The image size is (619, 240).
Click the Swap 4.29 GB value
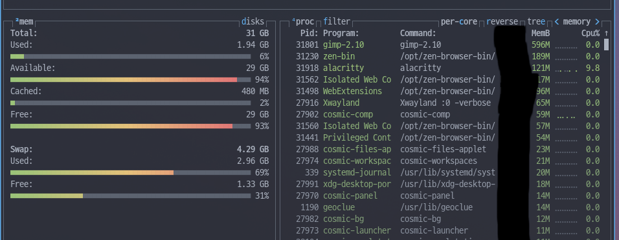(x=253, y=150)
